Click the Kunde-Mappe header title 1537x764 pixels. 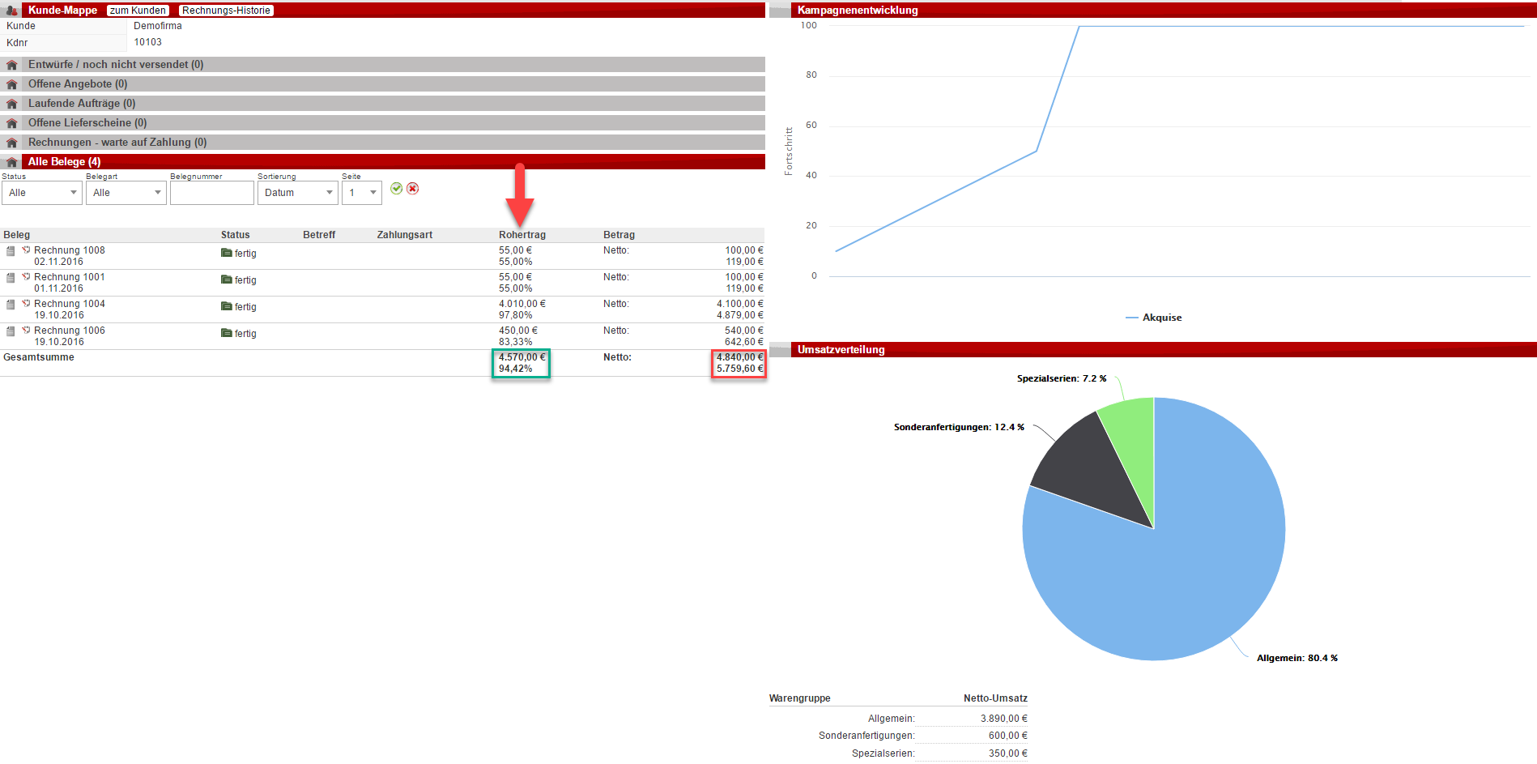pyautogui.click(x=62, y=11)
